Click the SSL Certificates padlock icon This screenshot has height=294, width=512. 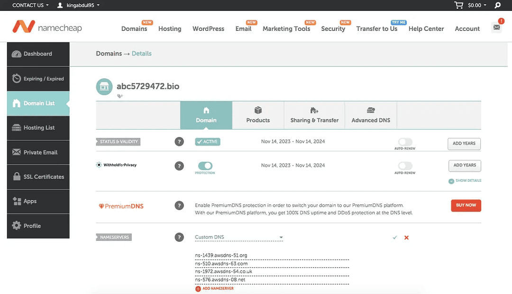point(17,176)
